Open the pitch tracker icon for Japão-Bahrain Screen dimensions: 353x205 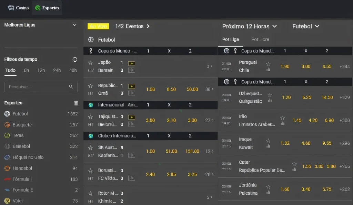[x=131, y=70]
